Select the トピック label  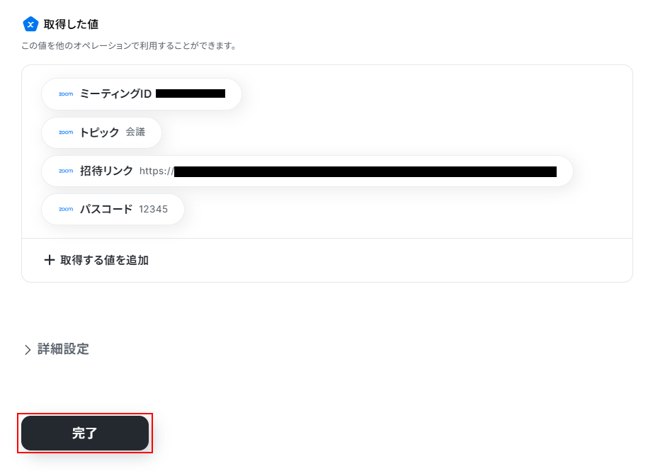click(x=100, y=132)
